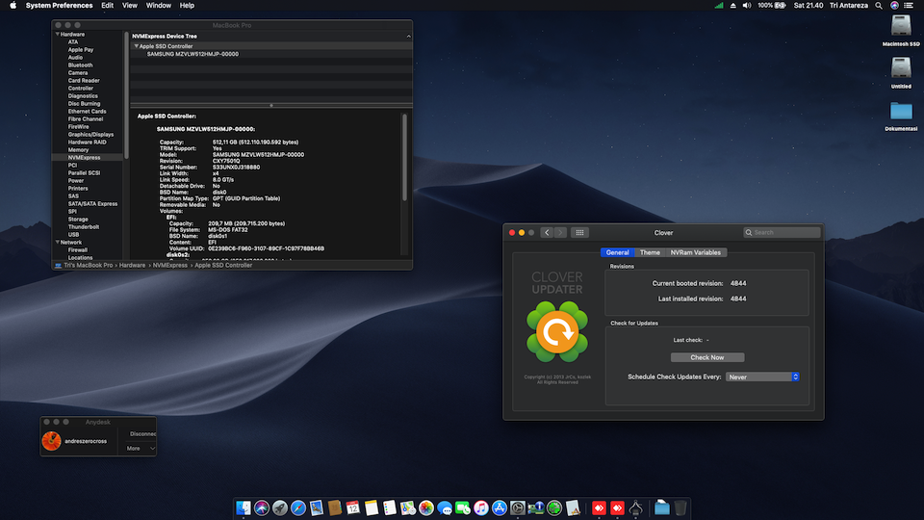Open iTunes icon in Dock
Viewport: 924px width, 520px height.
coord(481,507)
